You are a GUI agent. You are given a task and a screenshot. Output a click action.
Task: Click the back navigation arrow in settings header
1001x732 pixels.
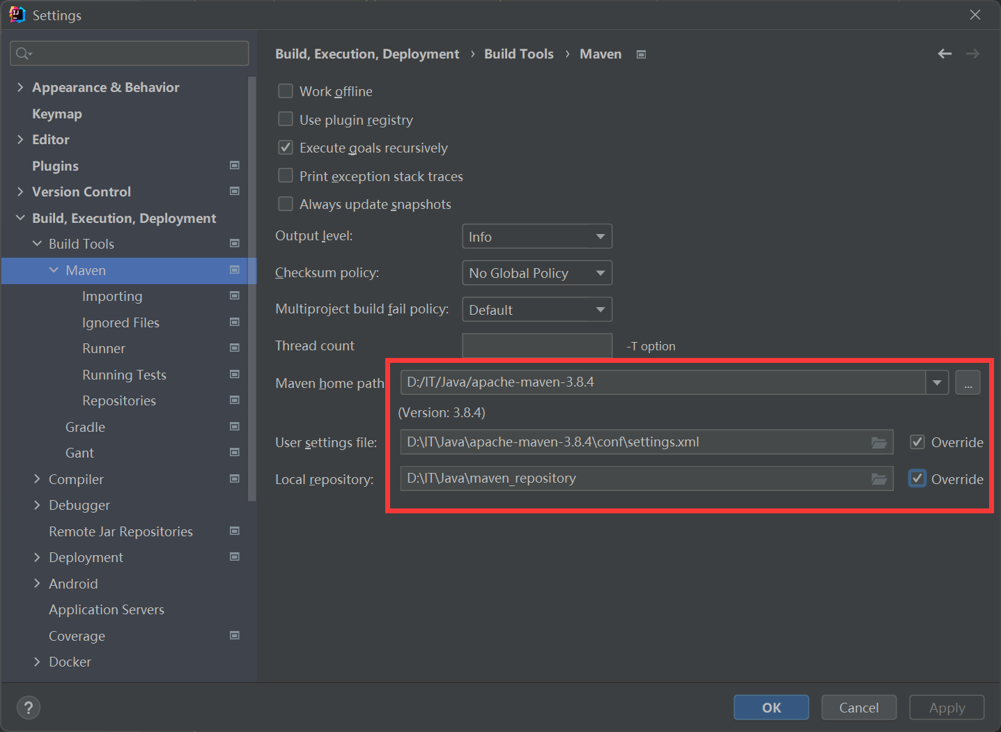[944, 53]
